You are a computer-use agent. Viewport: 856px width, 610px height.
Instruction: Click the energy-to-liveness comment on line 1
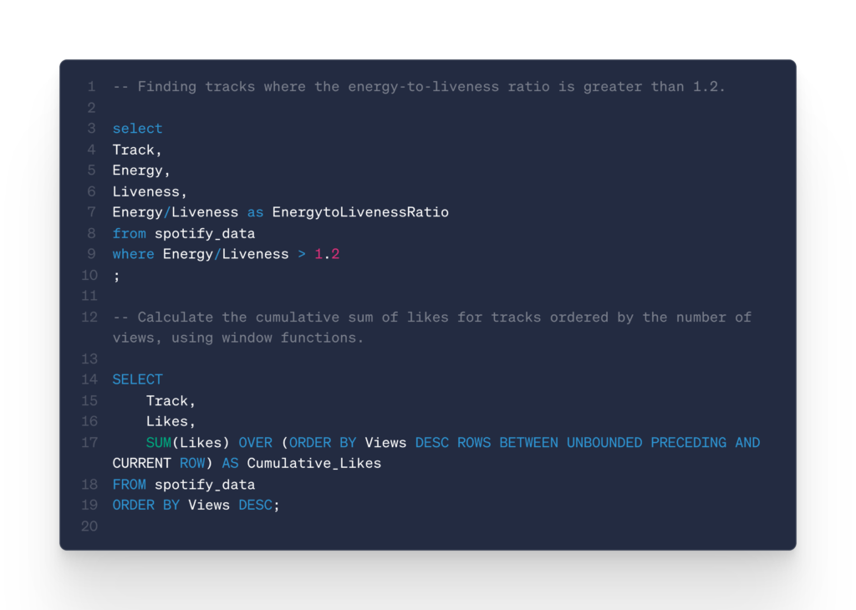(419, 87)
